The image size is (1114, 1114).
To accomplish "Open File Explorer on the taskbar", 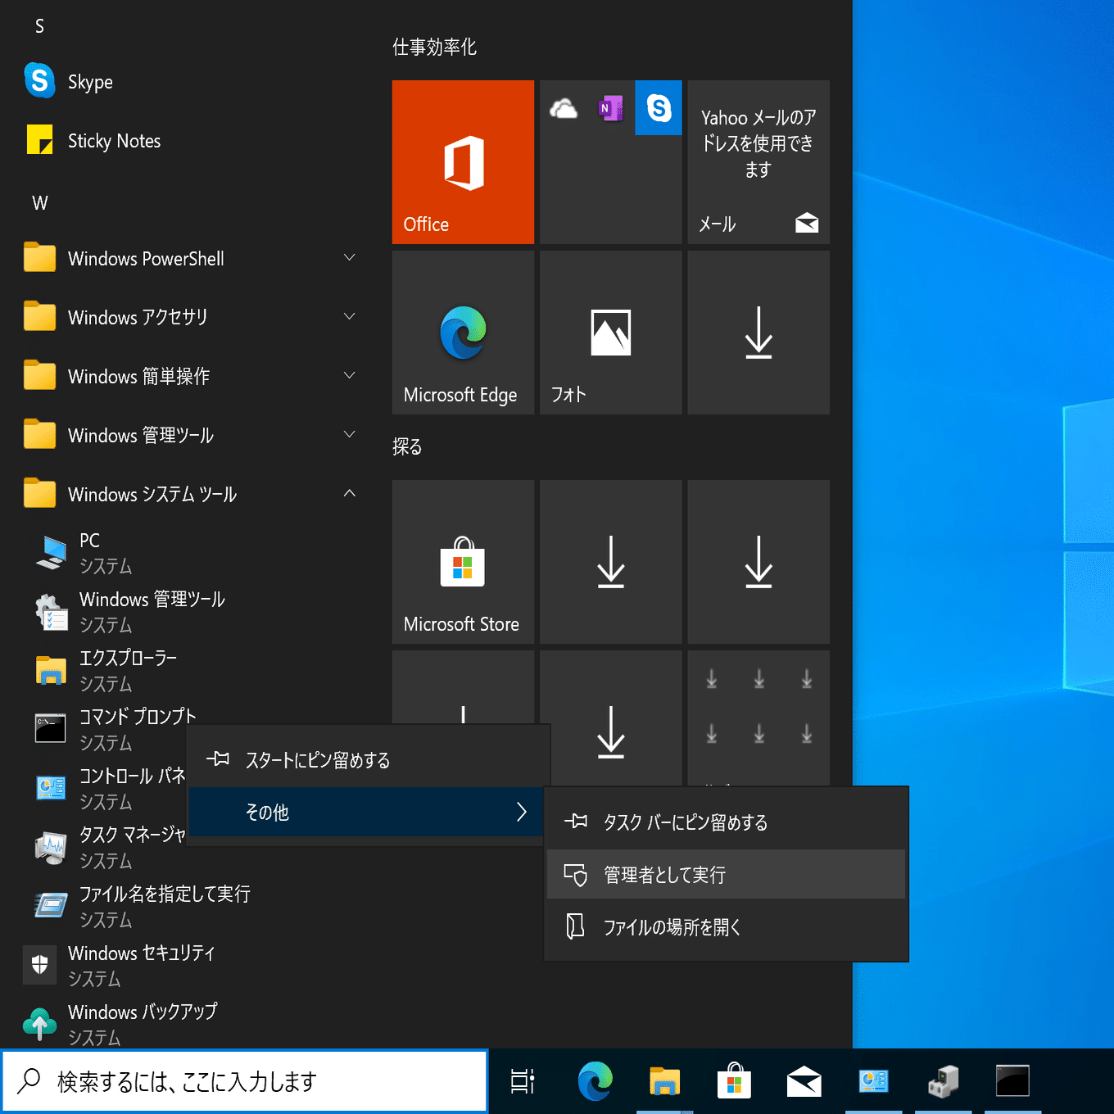I will (665, 1081).
